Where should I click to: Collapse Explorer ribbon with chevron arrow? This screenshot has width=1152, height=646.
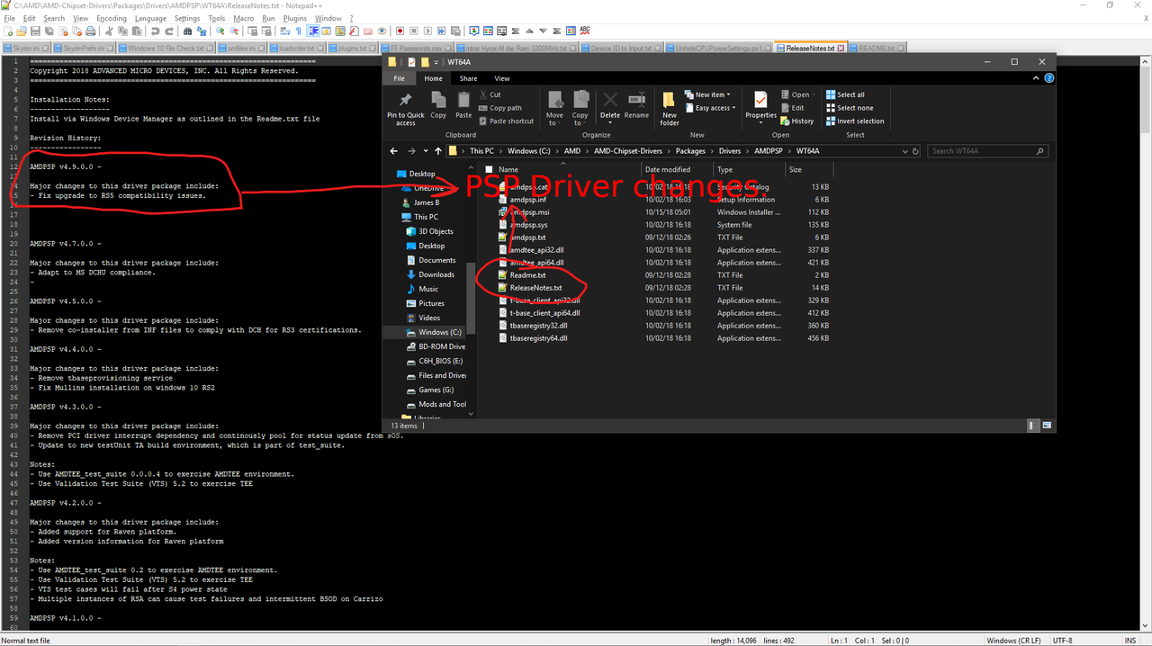coord(1035,78)
